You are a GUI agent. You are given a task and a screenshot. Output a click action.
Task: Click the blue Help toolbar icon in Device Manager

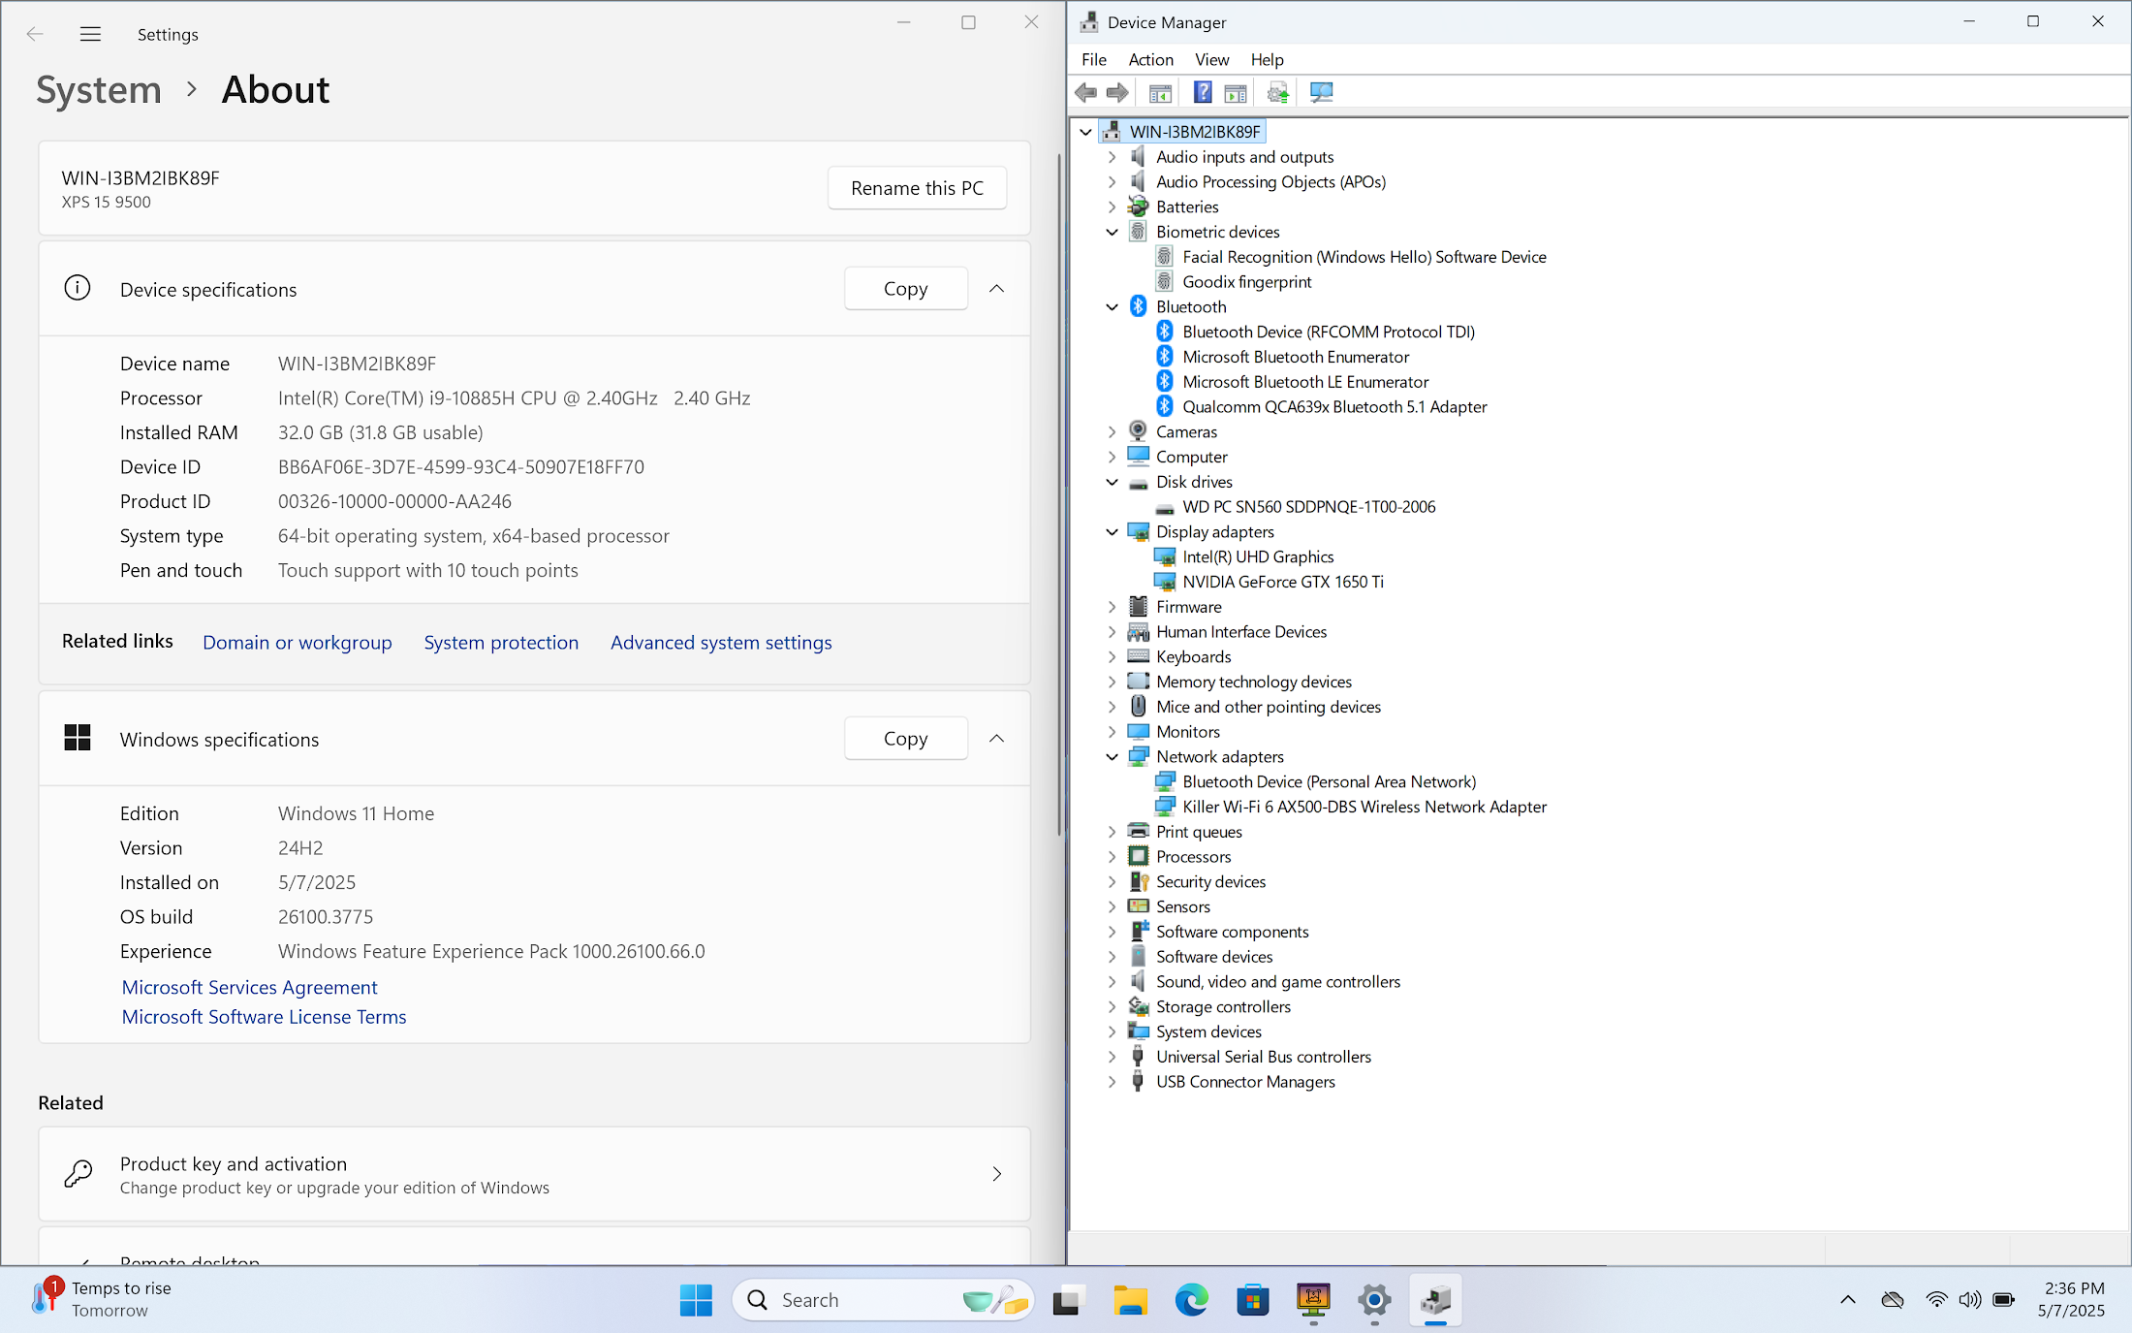(1203, 93)
